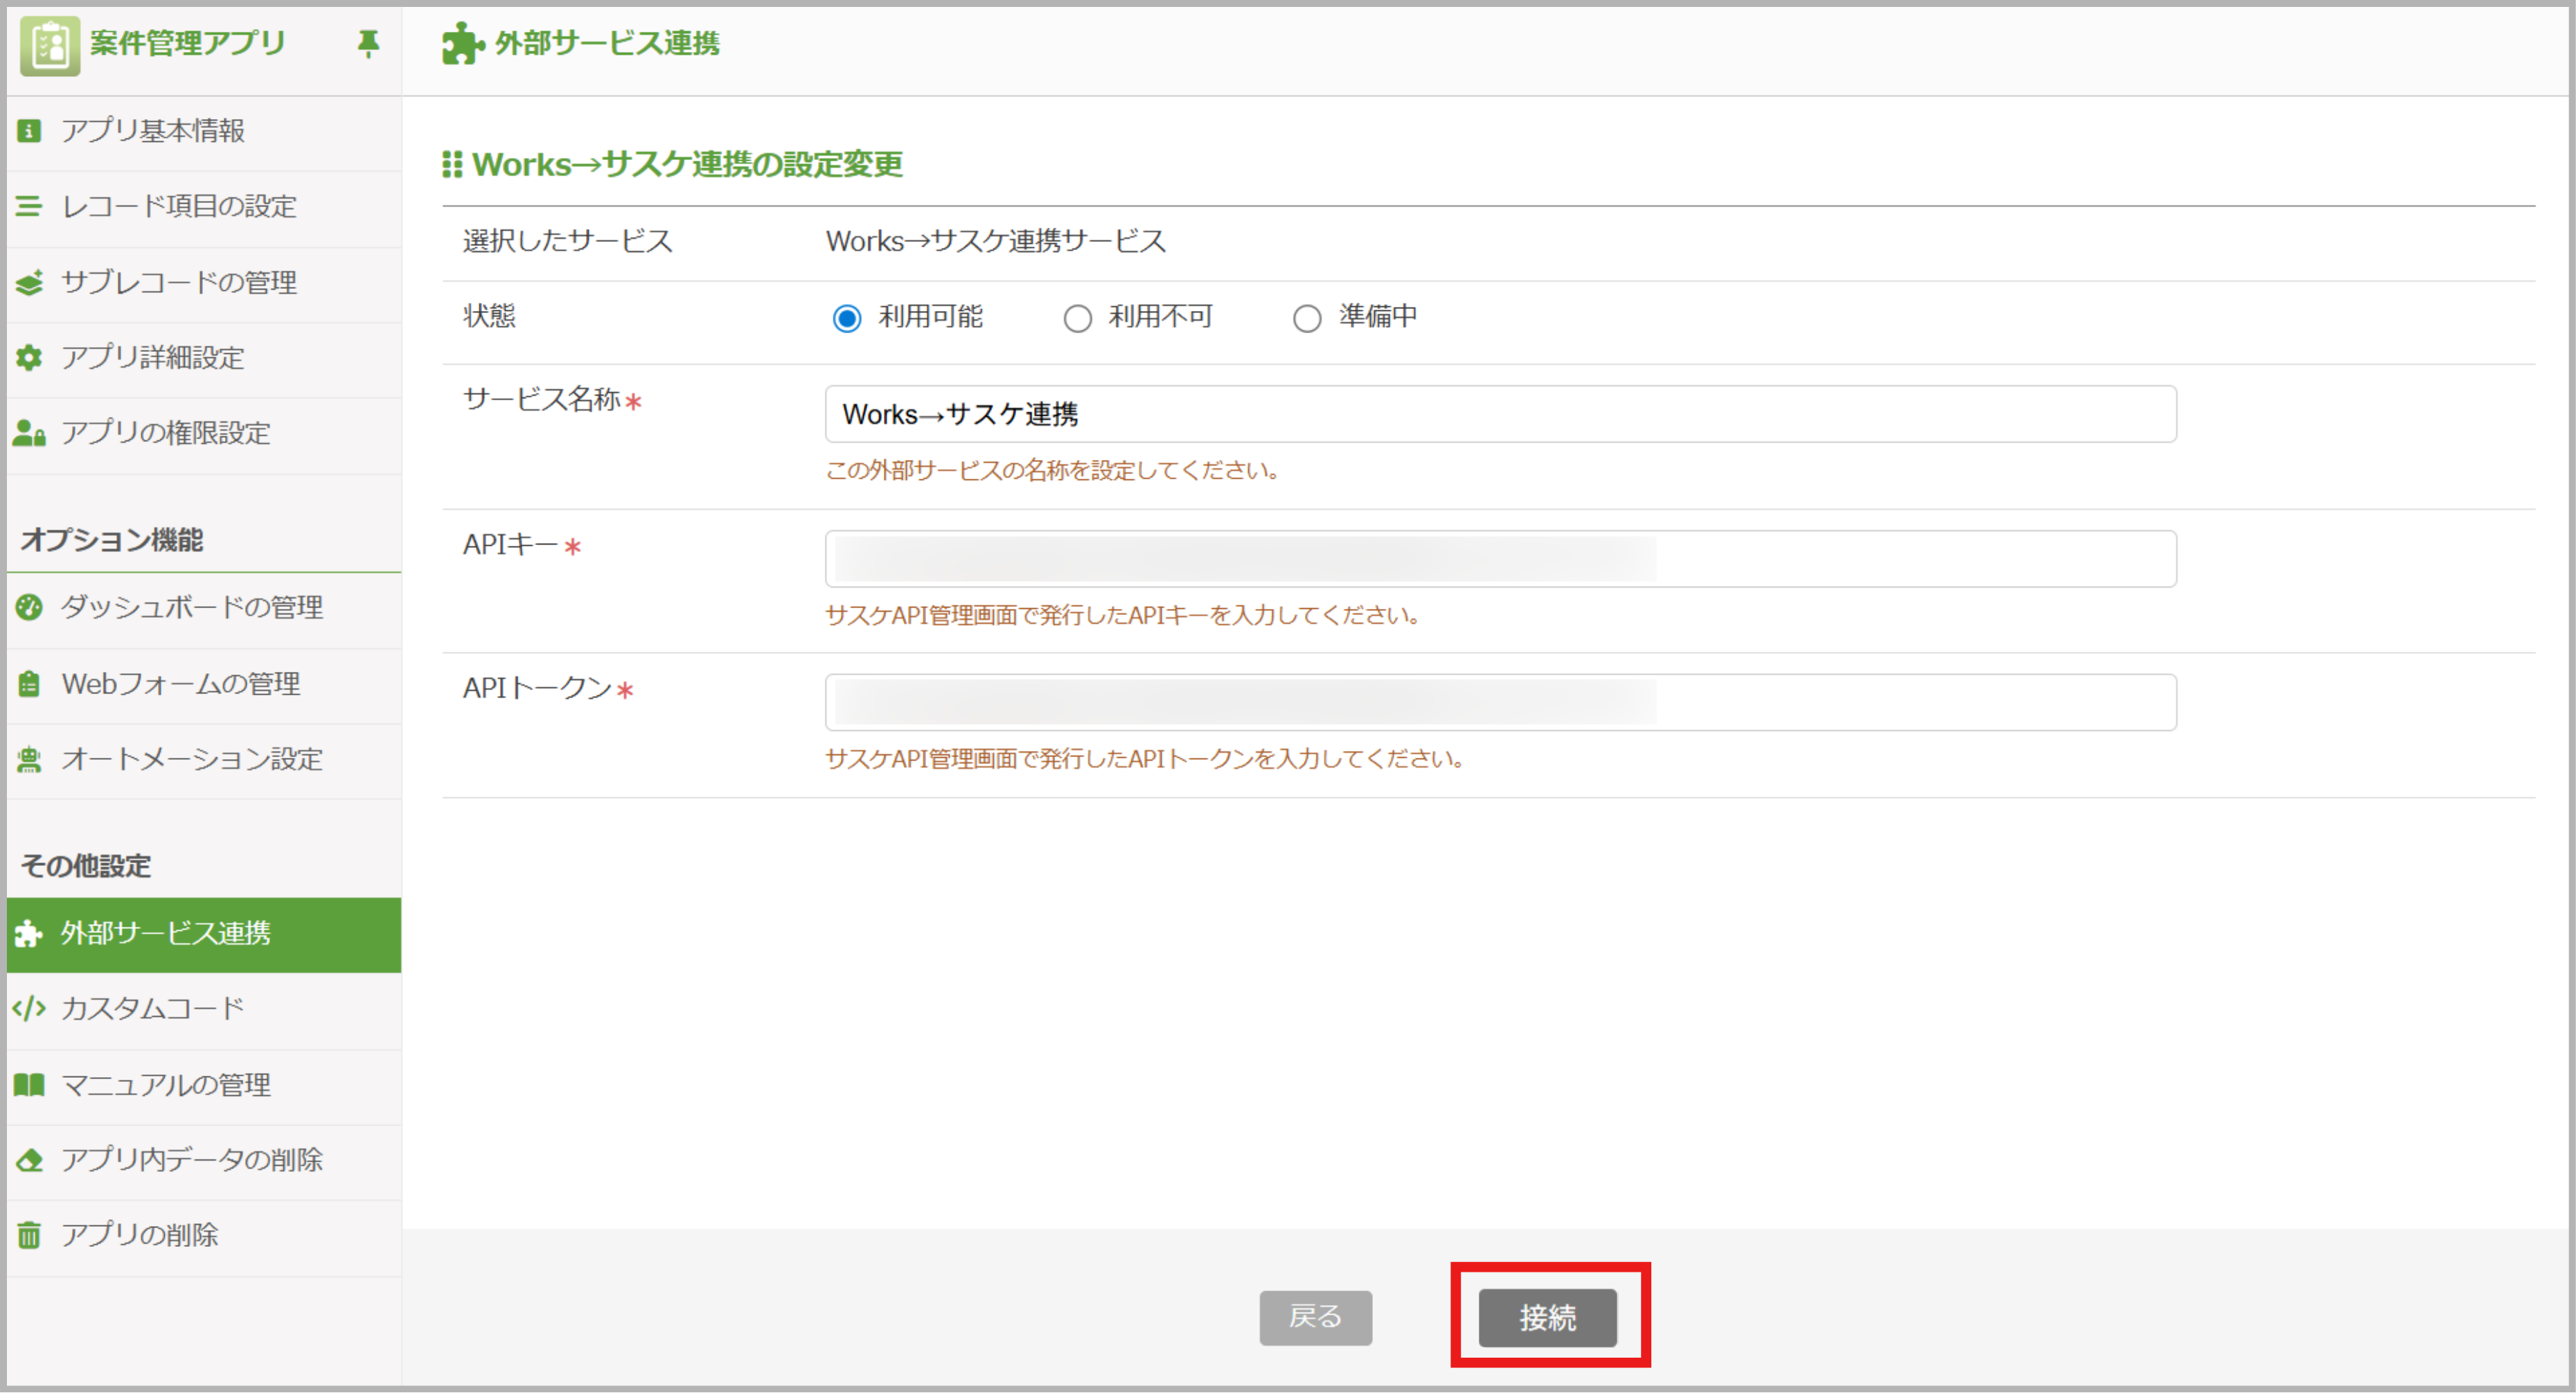Click the info icon beside アプリ基本情報
The width and height of the screenshot is (2576, 1393).
[29, 131]
